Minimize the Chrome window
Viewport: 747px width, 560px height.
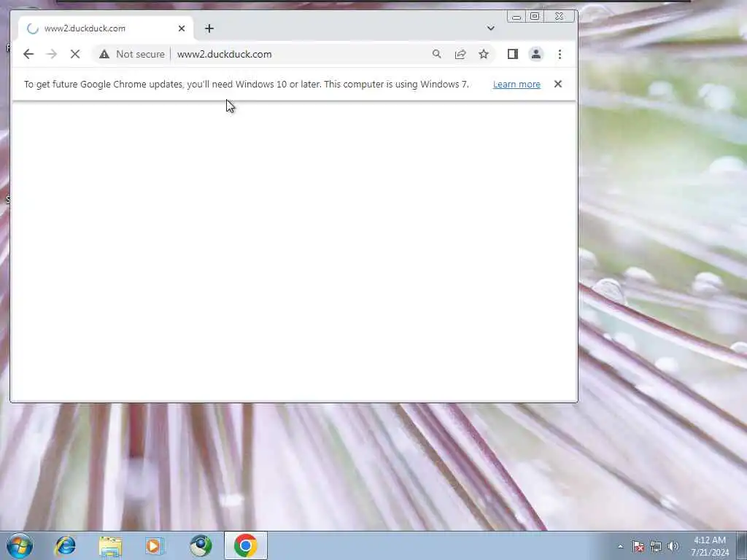tap(516, 17)
